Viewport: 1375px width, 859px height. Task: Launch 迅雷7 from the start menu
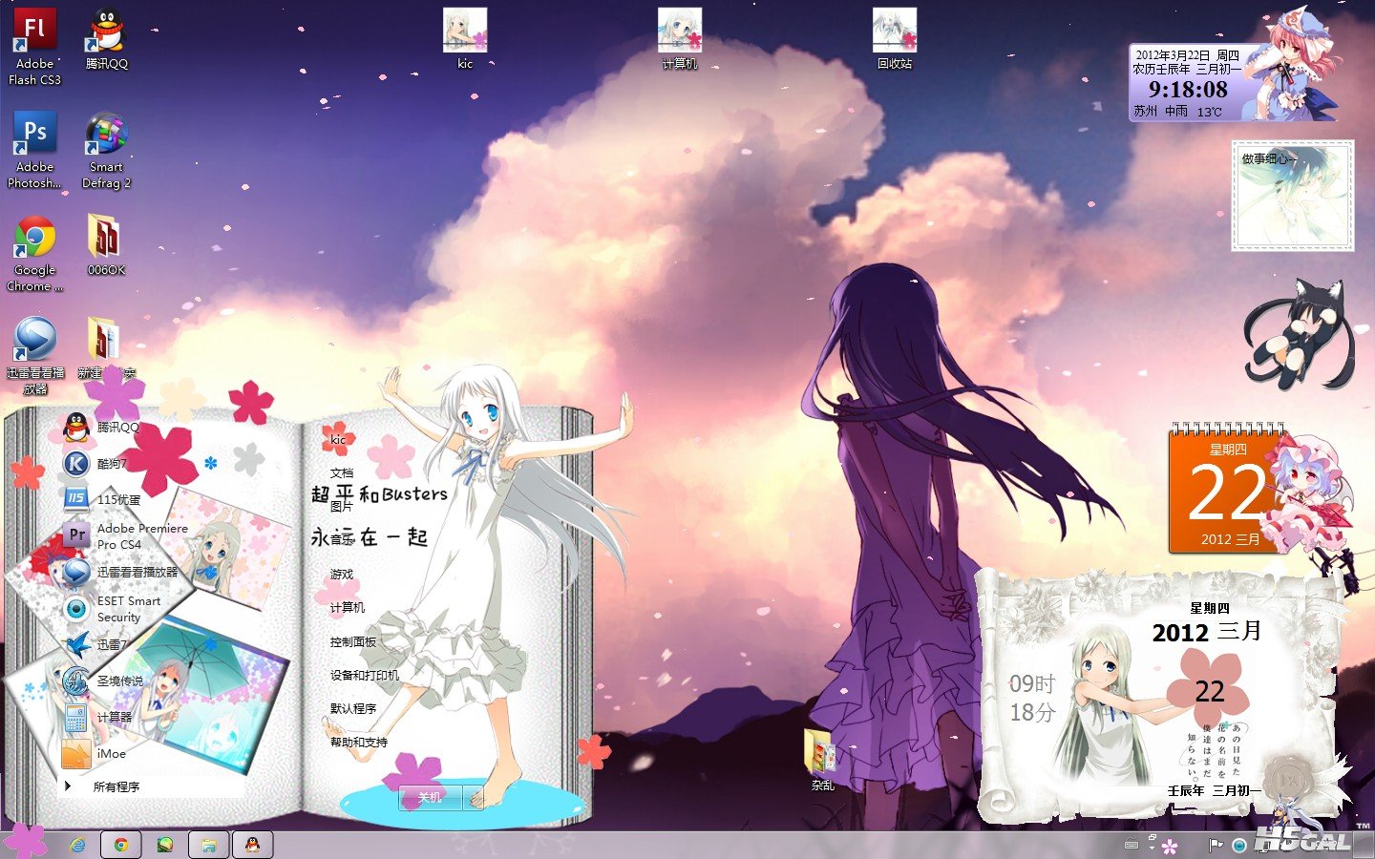click(x=95, y=644)
